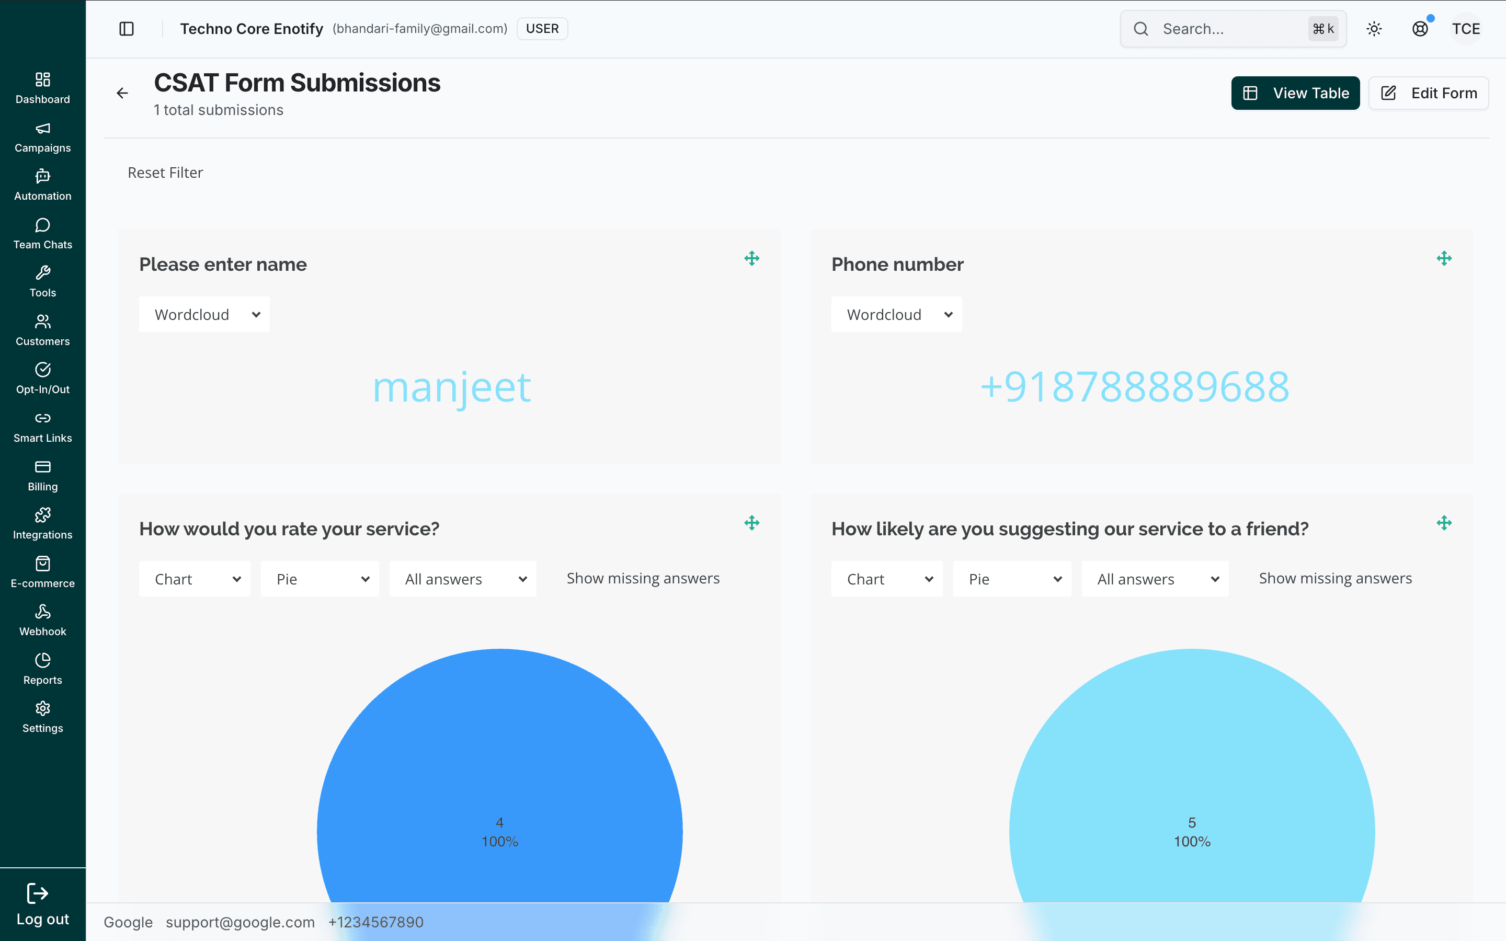Focus the Search input field
Viewport: 1506px width, 941px height.
pyautogui.click(x=1233, y=29)
